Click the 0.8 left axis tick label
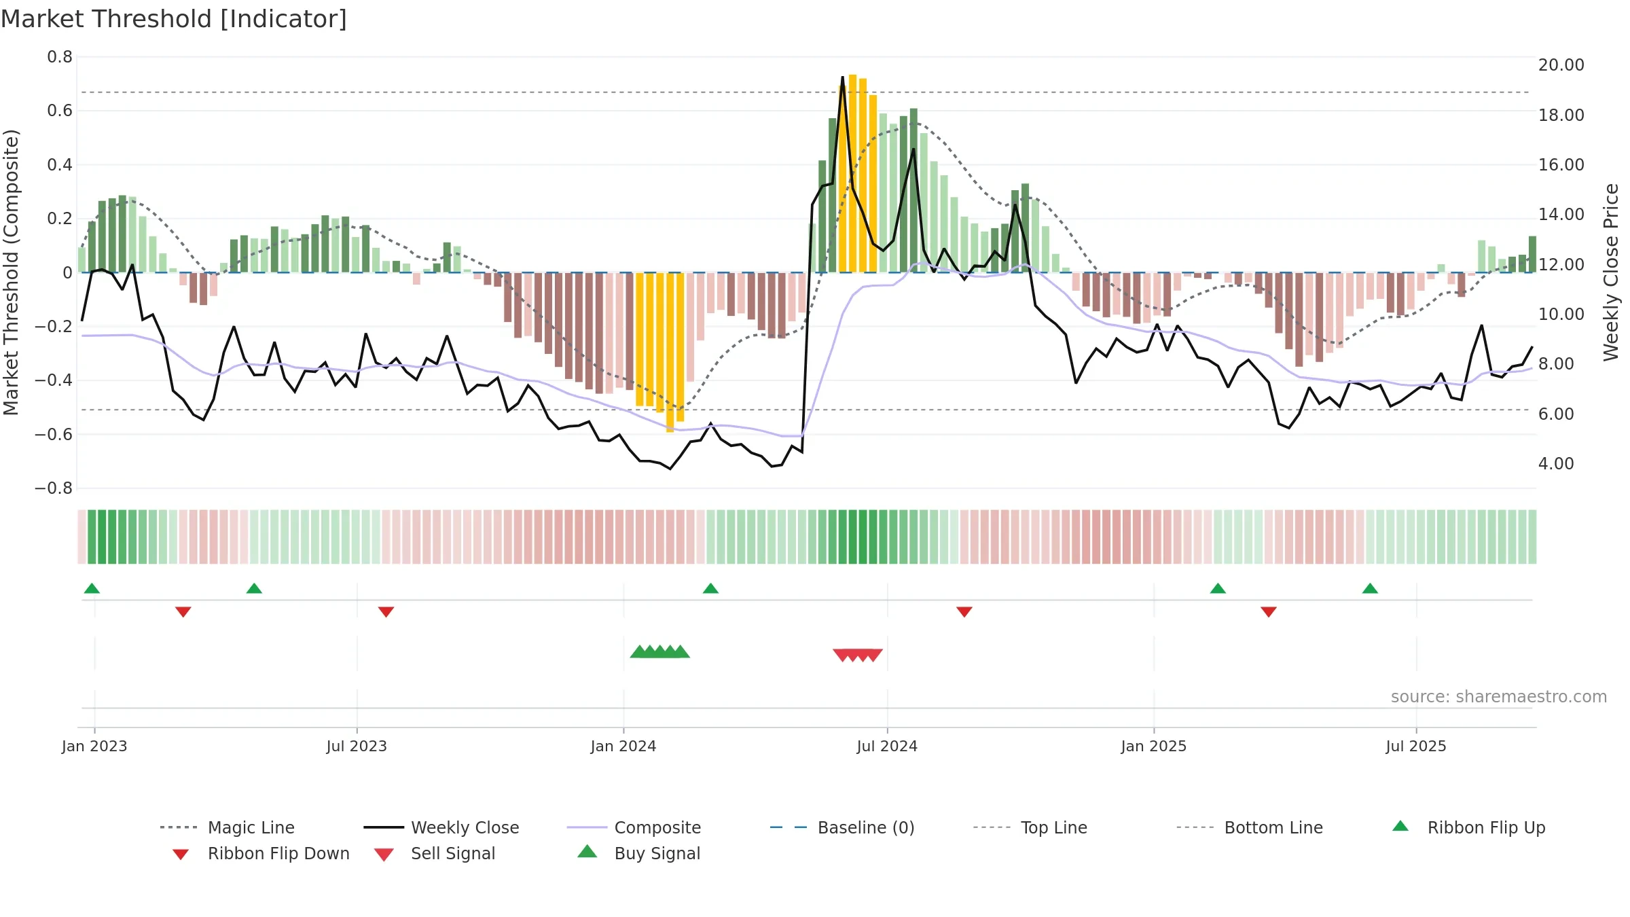The height and width of the screenshot is (917, 1630). click(x=60, y=57)
